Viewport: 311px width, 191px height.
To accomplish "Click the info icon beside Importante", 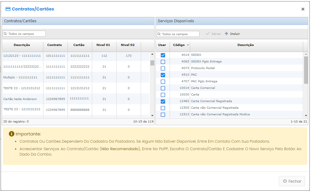I will point(11,134).
